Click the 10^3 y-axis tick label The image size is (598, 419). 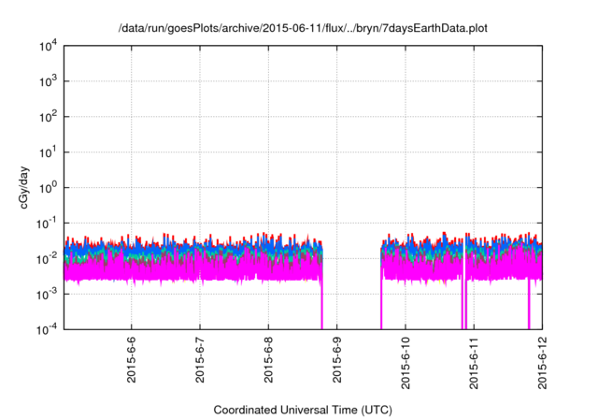pyautogui.click(x=49, y=81)
